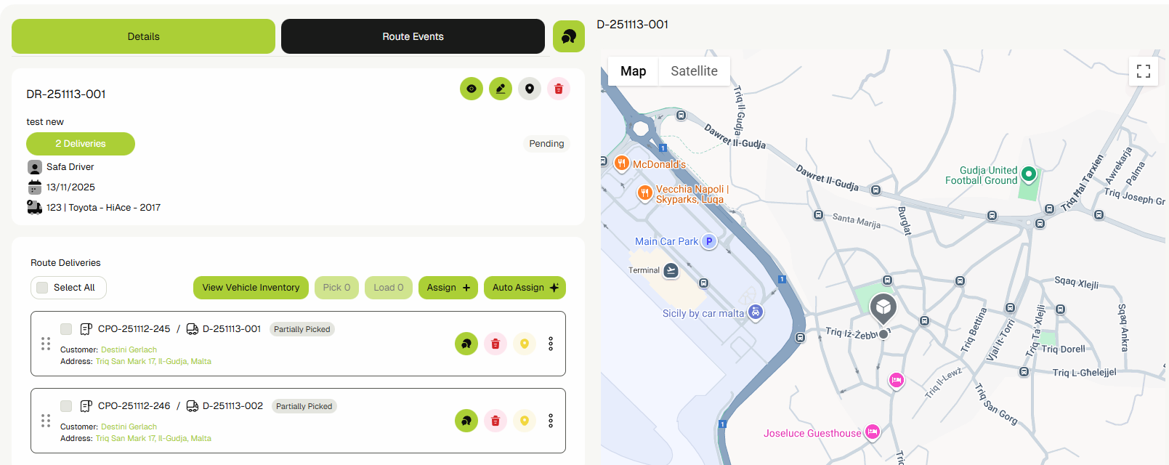Click the edit pencil icon for the route
1169x465 pixels.
501,89
